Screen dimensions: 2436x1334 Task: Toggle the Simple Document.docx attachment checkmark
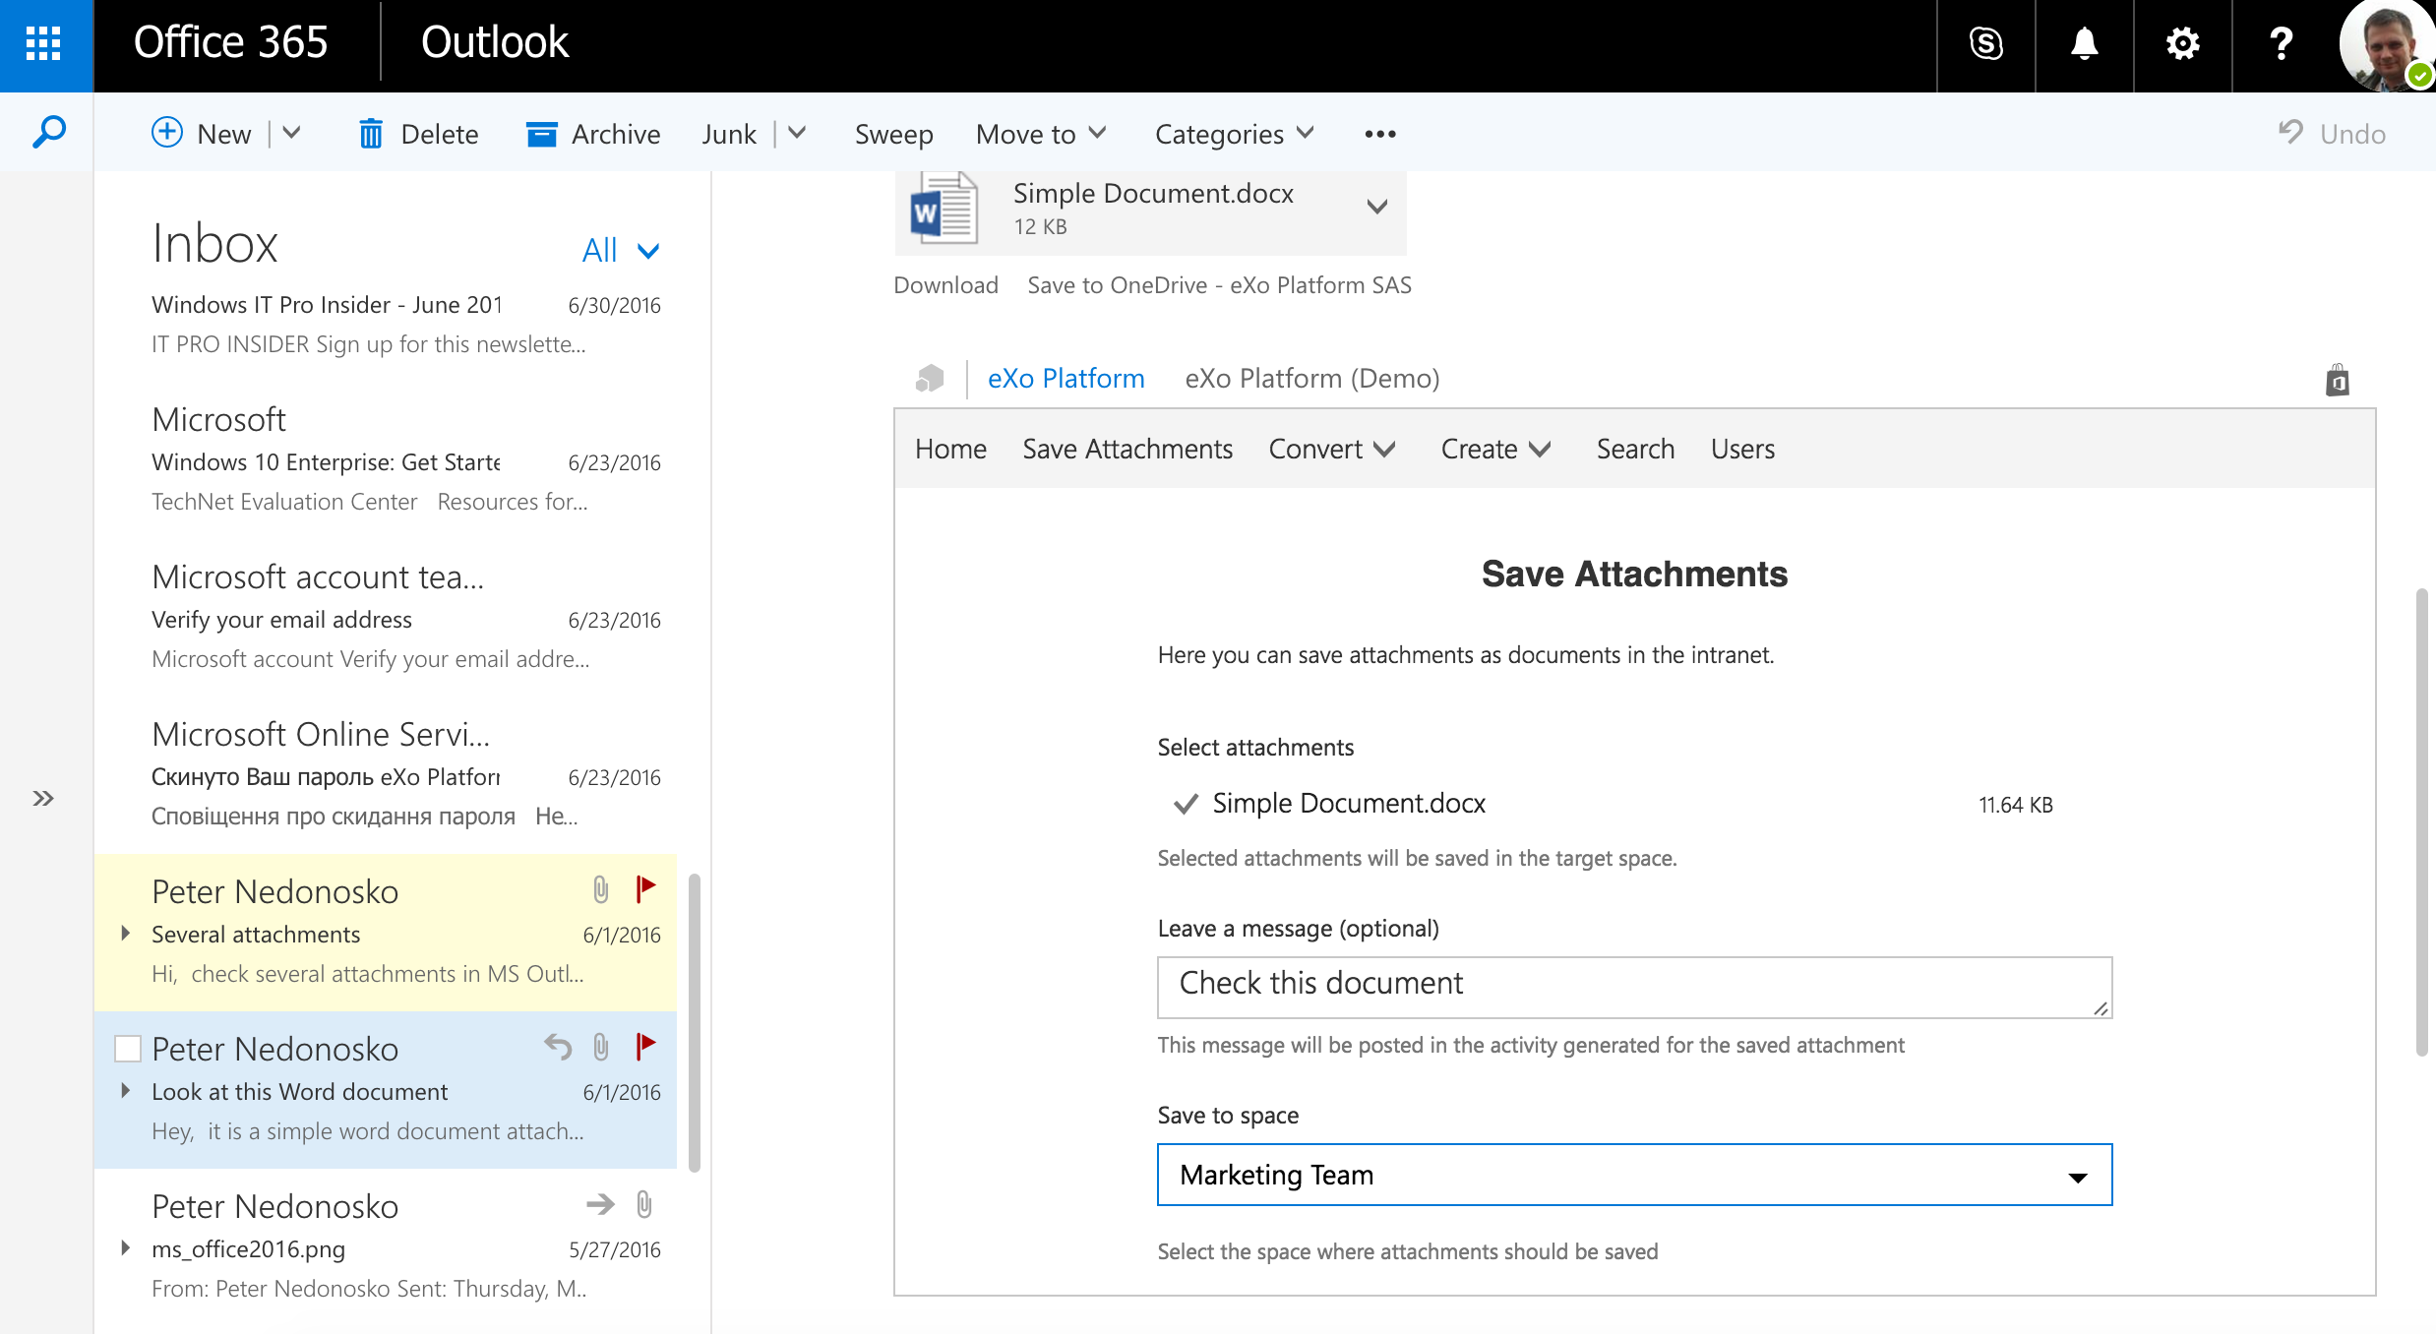click(1186, 804)
